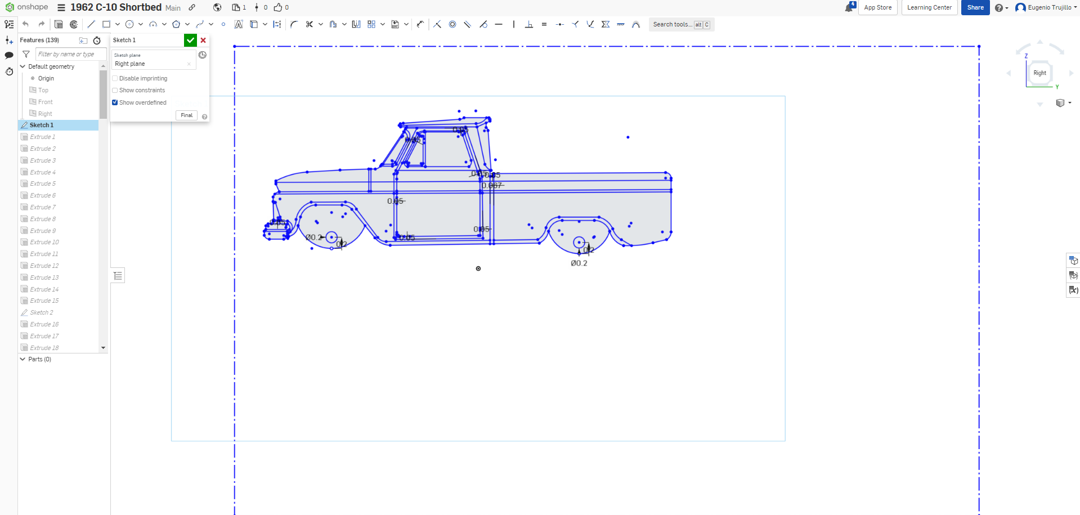The height and width of the screenshot is (515, 1080).
Task: Select the Offset tool
Action: pyautogui.click(x=333, y=24)
